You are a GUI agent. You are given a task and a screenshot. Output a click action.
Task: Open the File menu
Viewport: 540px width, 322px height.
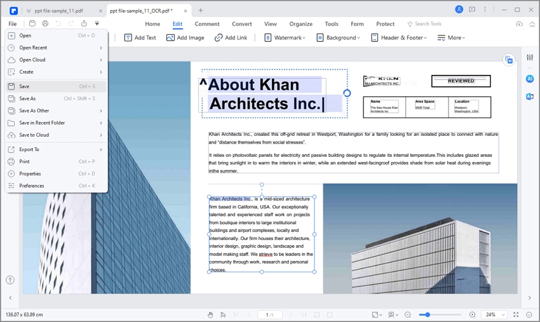[x=13, y=23]
